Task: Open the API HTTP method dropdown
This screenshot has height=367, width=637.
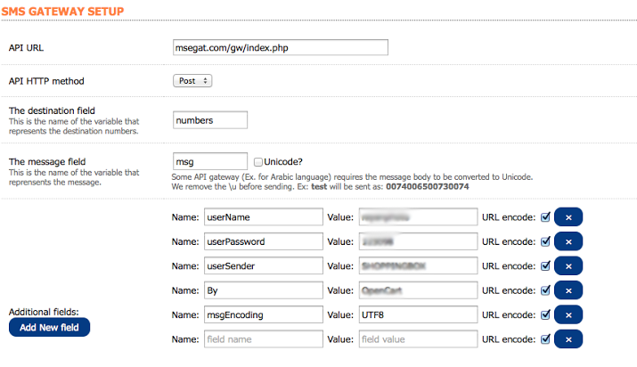Action: [192, 81]
